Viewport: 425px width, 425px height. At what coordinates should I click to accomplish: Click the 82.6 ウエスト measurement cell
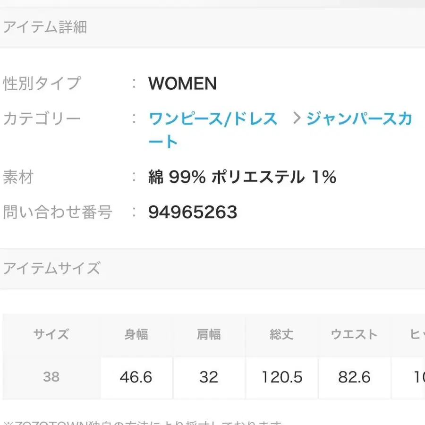click(x=355, y=377)
